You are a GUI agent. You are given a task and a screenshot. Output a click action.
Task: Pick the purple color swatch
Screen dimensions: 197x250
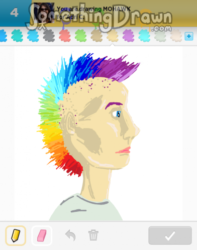(128, 36)
